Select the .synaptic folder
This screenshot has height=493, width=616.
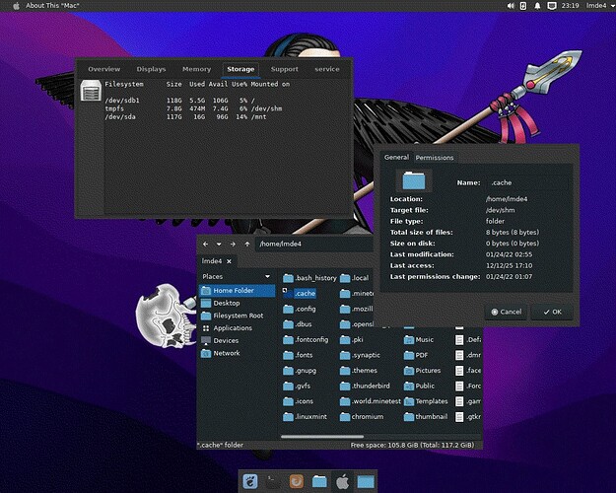[360, 355]
